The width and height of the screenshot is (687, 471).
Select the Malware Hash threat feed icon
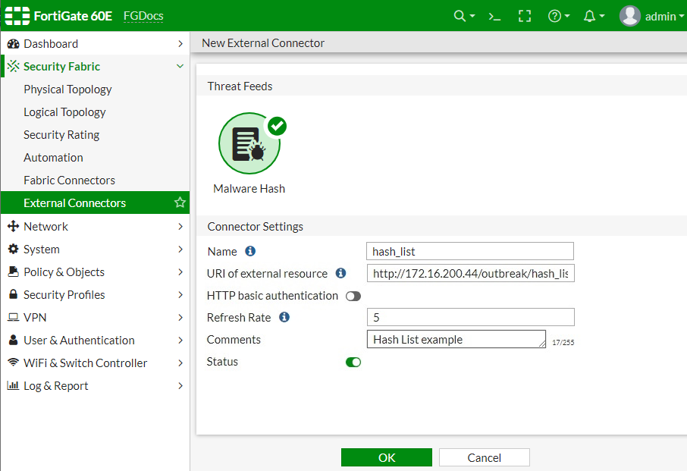coord(249,143)
